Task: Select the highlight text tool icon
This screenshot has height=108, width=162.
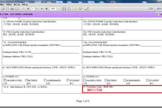Action: coord(80,9)
